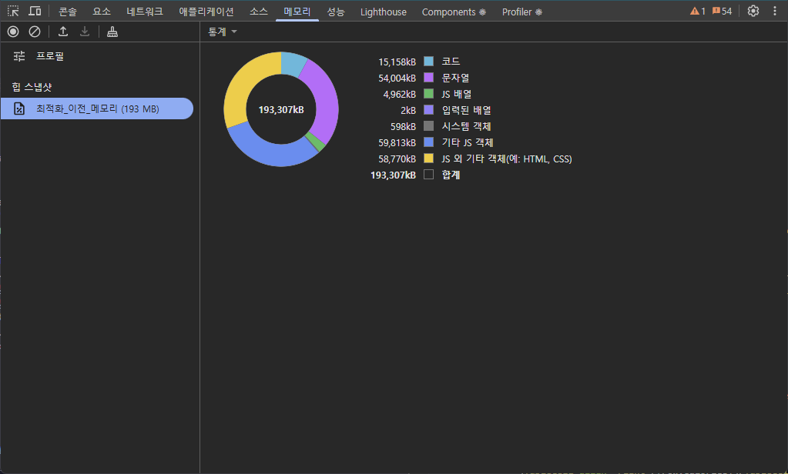This screenshot has height=474, width=788.
Task: Save profile with the download icon
Action: 85,32
